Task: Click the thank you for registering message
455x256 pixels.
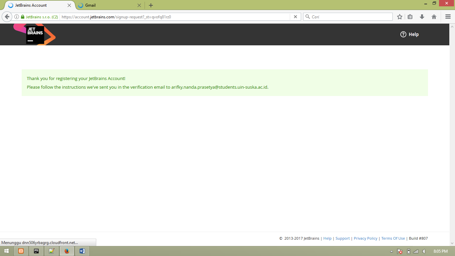Action: pos(76,79)
